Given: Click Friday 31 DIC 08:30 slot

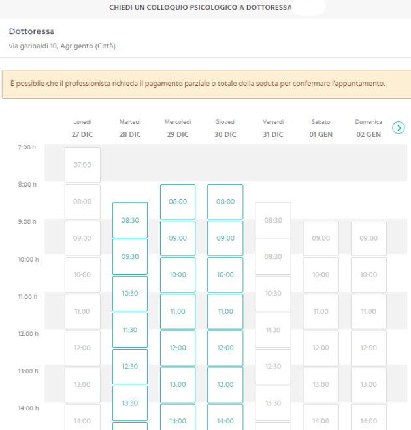Looking at the screenshot, I should tap(273, 220).
